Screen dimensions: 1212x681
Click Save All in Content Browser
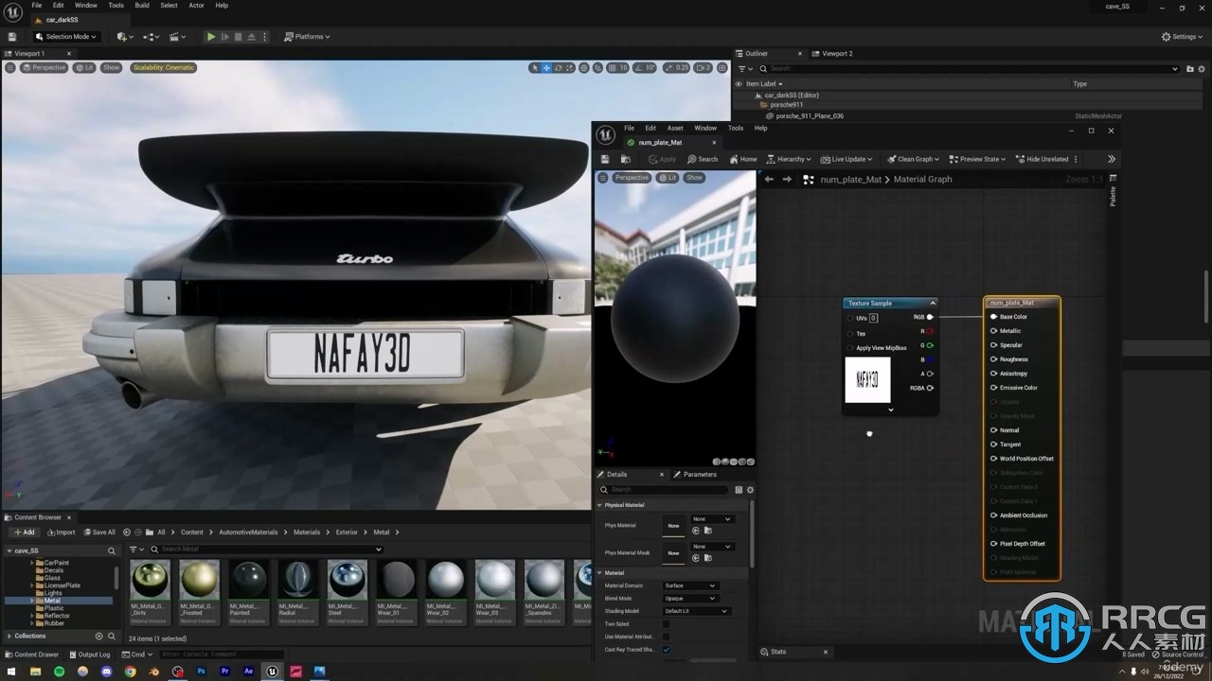[99, 532]
